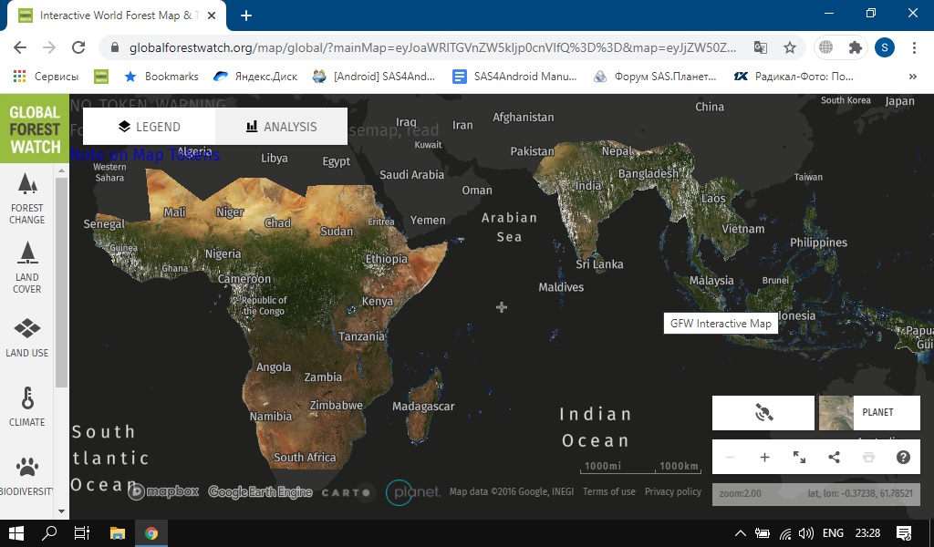Click the Global Forest Watch logo
The height and width of the screenshot is (547, 934).
click(x=35, y=129)
